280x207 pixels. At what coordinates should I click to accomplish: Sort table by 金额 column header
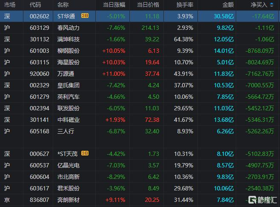[228, 5]
